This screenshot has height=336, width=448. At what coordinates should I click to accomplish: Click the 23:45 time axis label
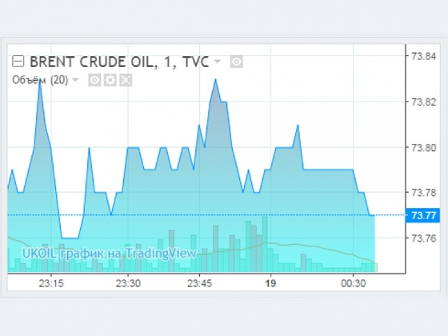199,284
